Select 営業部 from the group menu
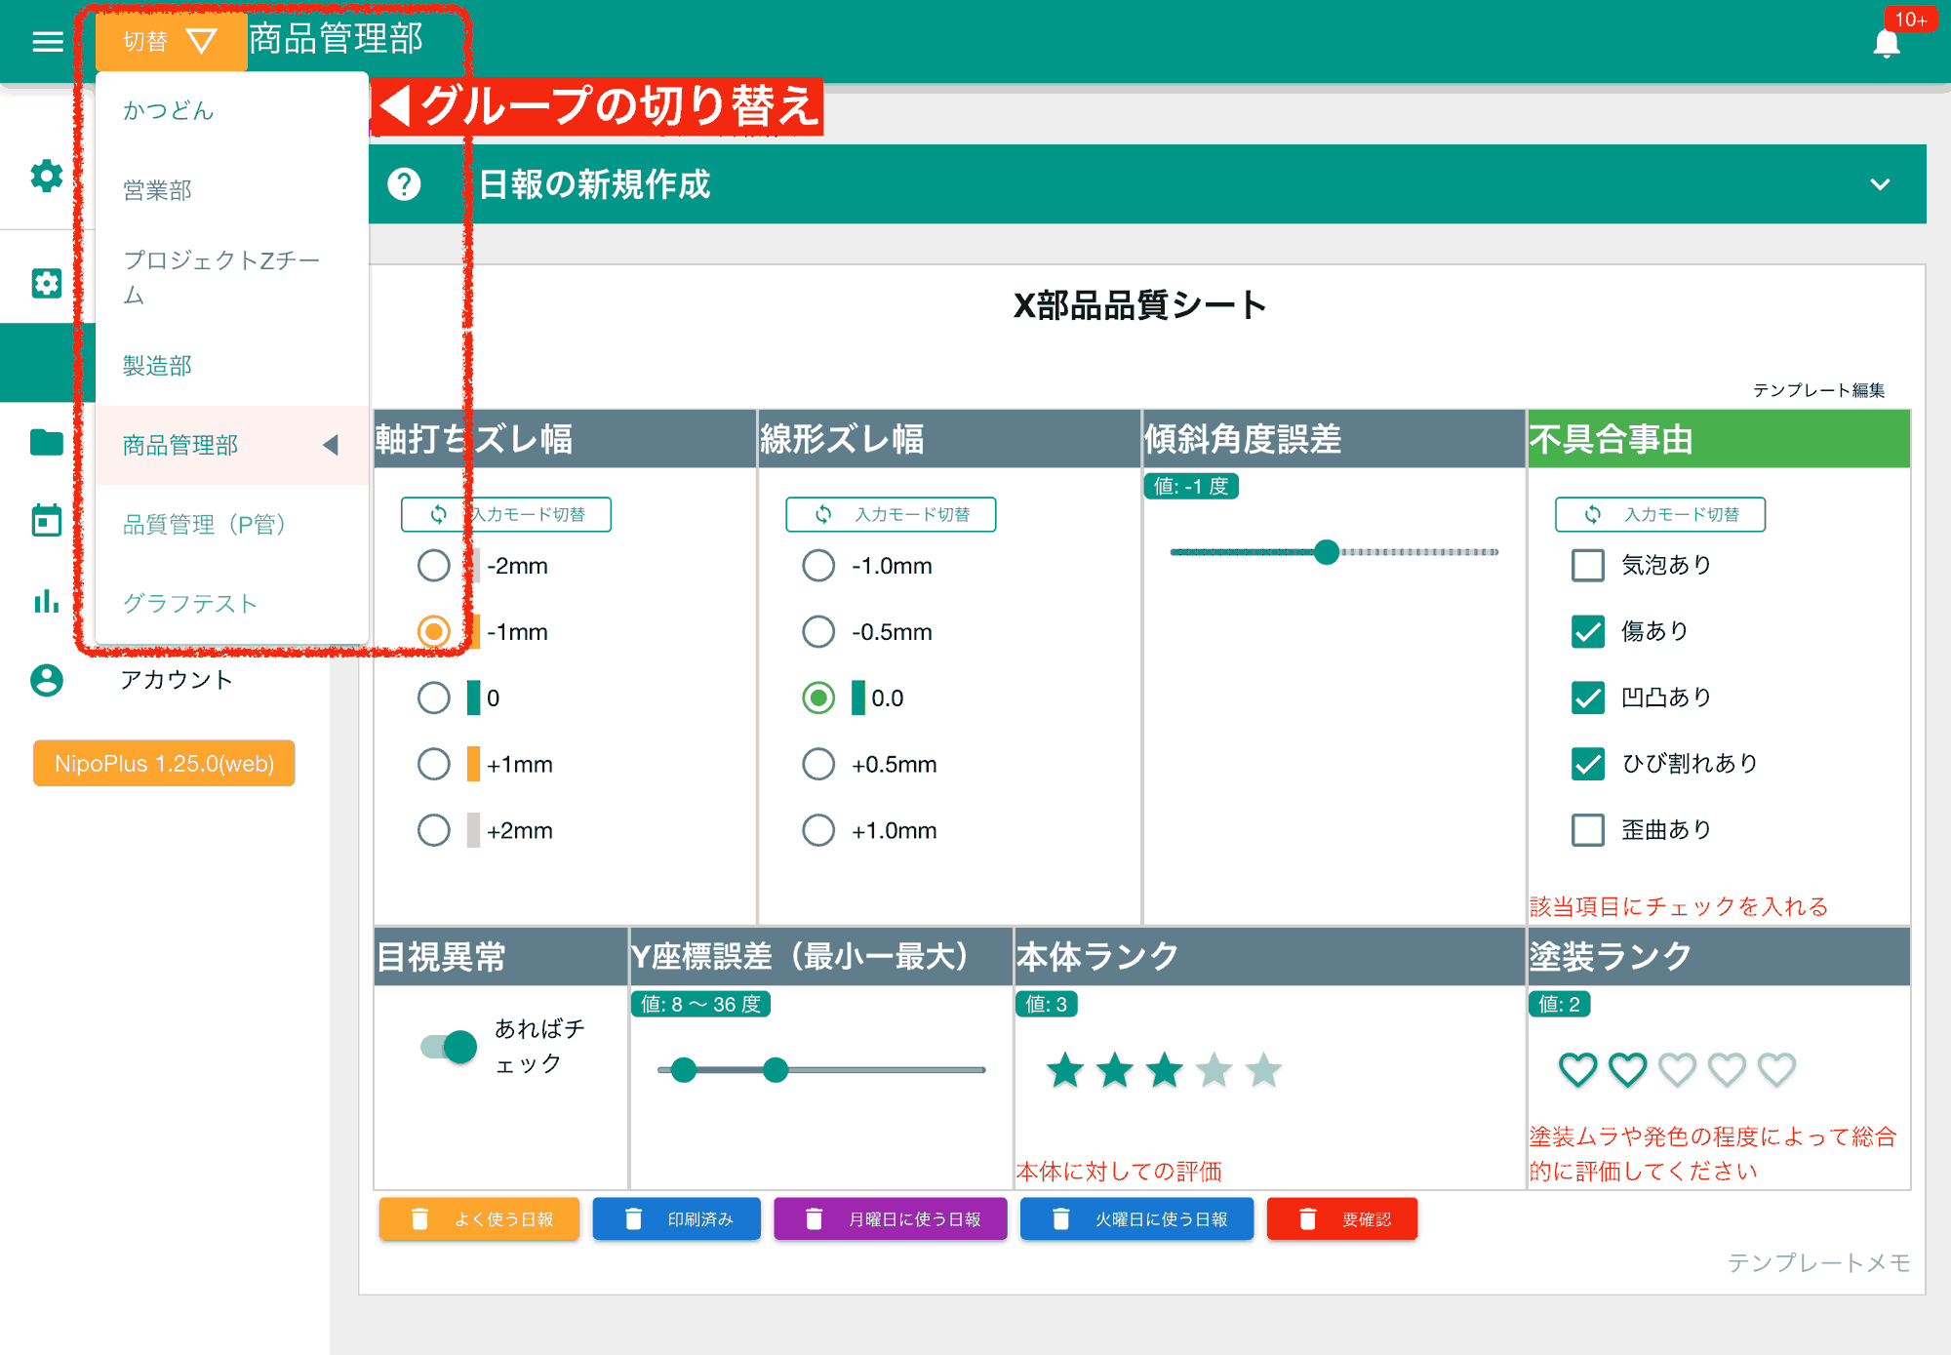This screenshot has width=1951, height=1355. click(156, 190)
